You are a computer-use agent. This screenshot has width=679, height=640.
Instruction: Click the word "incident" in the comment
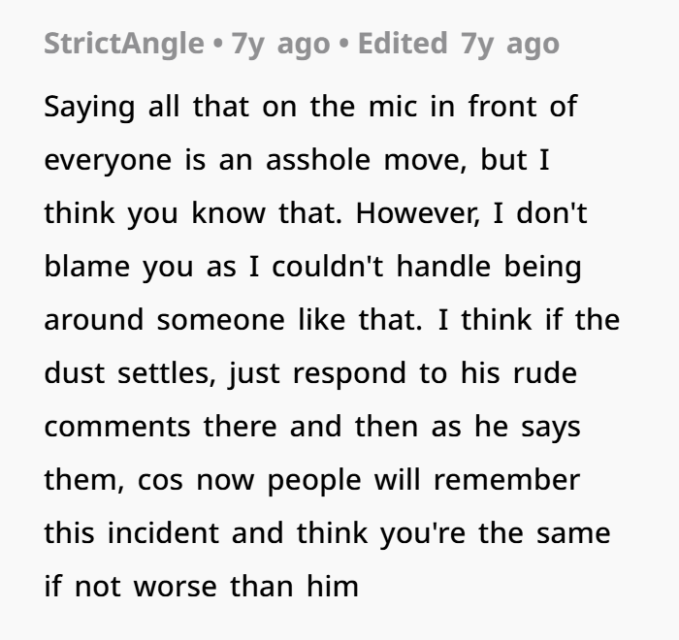click(x=152, y=532)
